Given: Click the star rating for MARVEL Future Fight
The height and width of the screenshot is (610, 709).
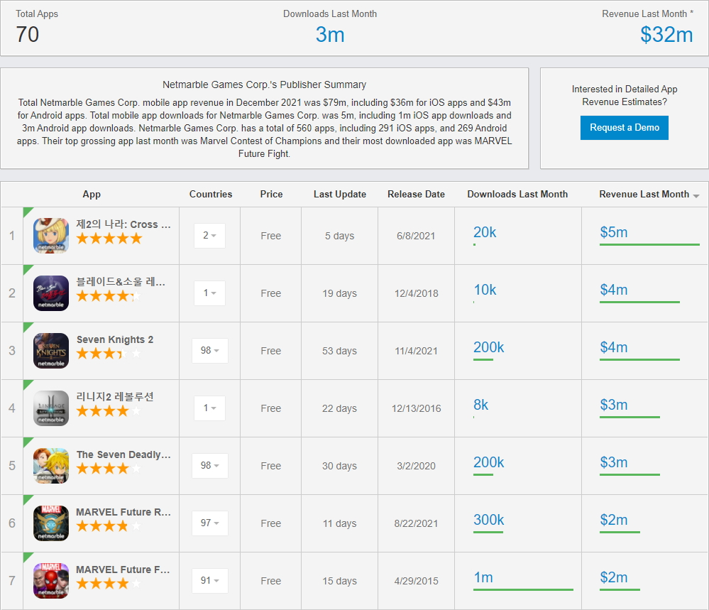Looking at the screenshot, I should (109, 583).
